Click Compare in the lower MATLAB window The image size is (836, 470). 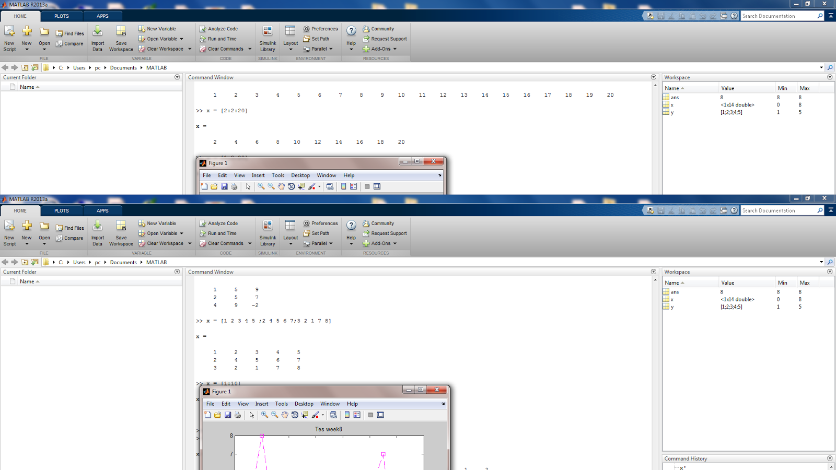click(x=70, y=238)
